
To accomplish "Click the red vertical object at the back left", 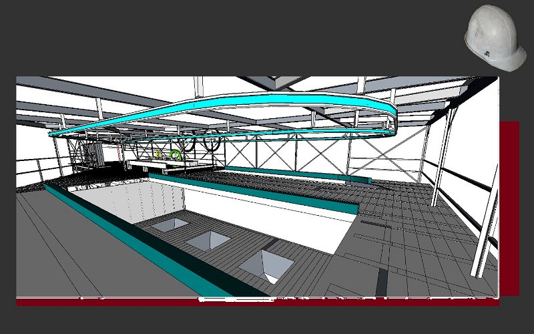I will coord(120,154).
